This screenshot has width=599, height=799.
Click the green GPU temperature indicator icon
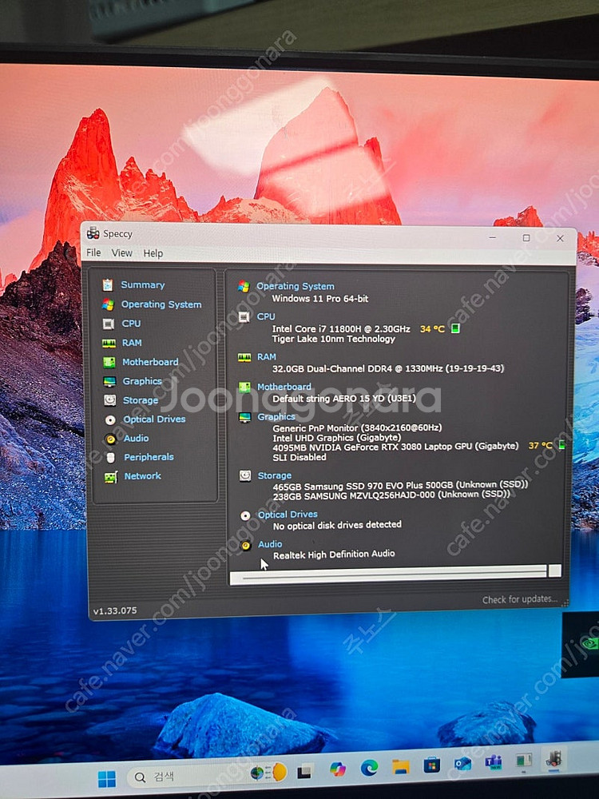561,445
